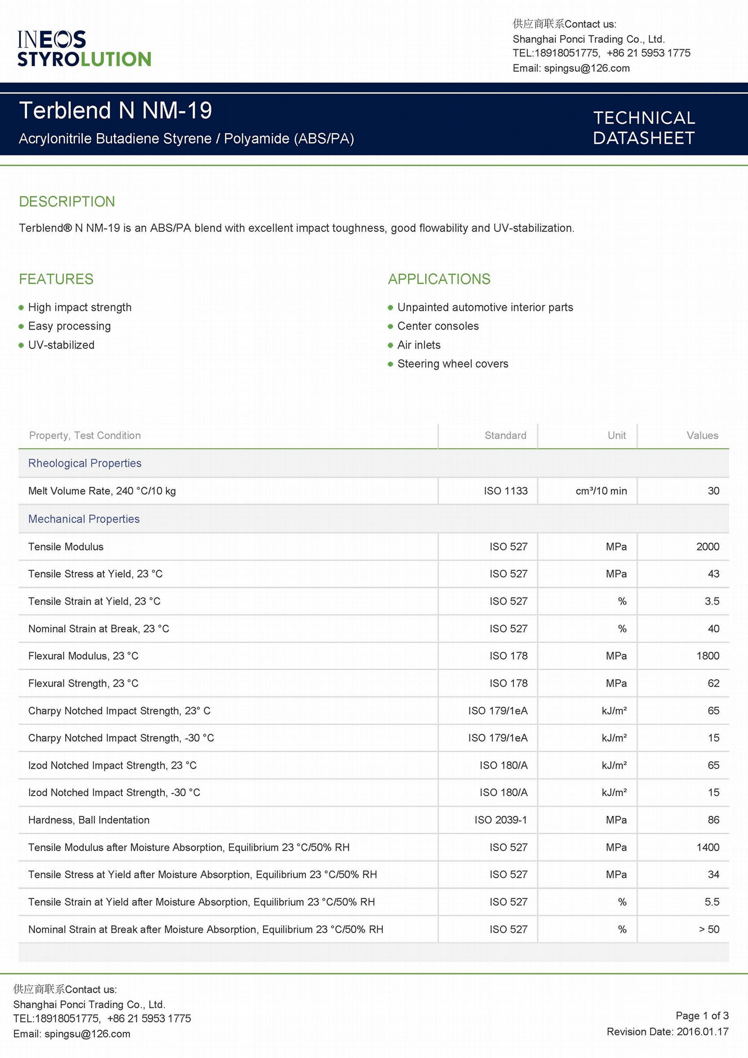
Task: Select the 'Easy processing' feature bullet
Action: pos(69,326)
